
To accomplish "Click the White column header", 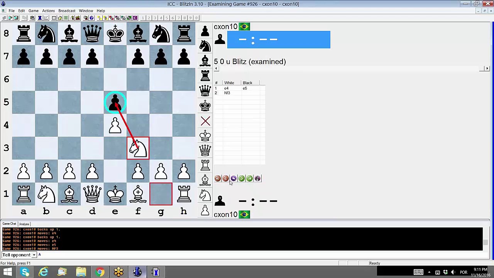I will pos(232,83).
